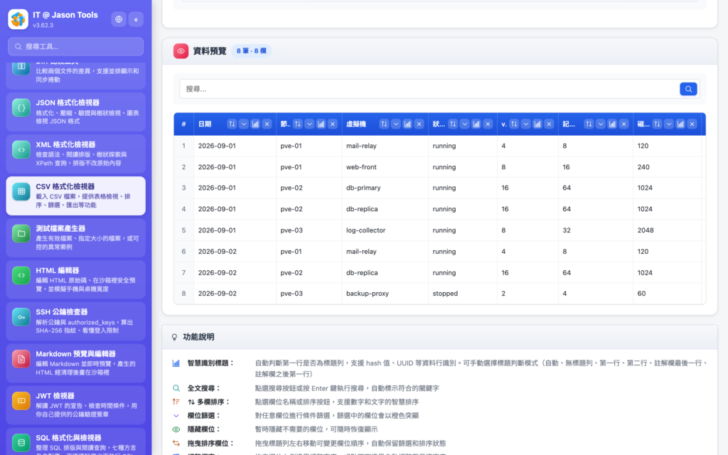Click the 8 筆 · 8 欄 badge

(251, 51)
